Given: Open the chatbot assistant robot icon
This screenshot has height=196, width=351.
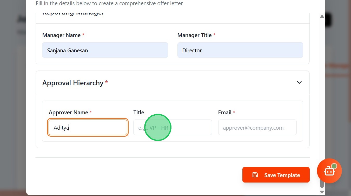Looking at the screenshot, I should (x=329, y=171).
